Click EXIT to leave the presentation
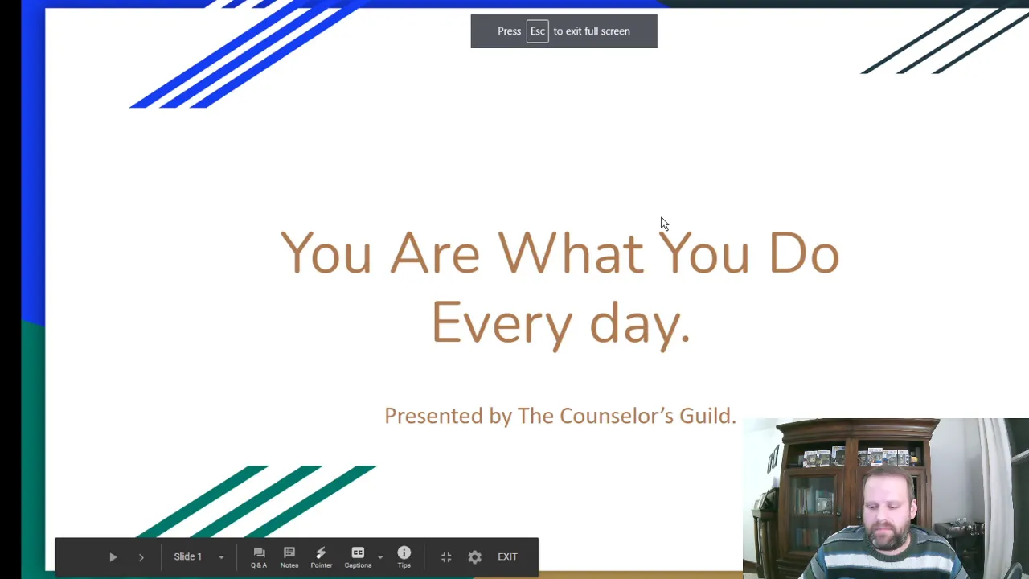Viewport: 1029px width, 579px height. point(507,556)
